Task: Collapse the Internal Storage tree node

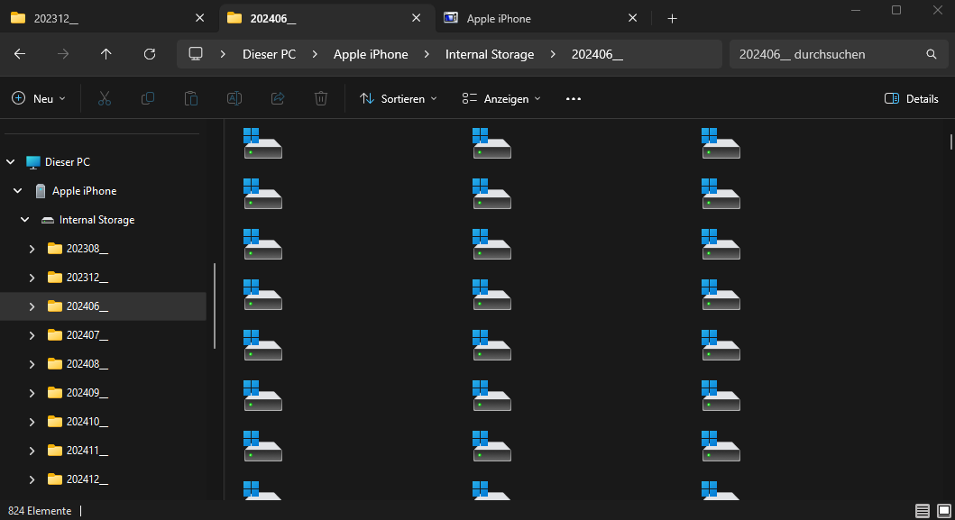Action: (x=25, y=220)
